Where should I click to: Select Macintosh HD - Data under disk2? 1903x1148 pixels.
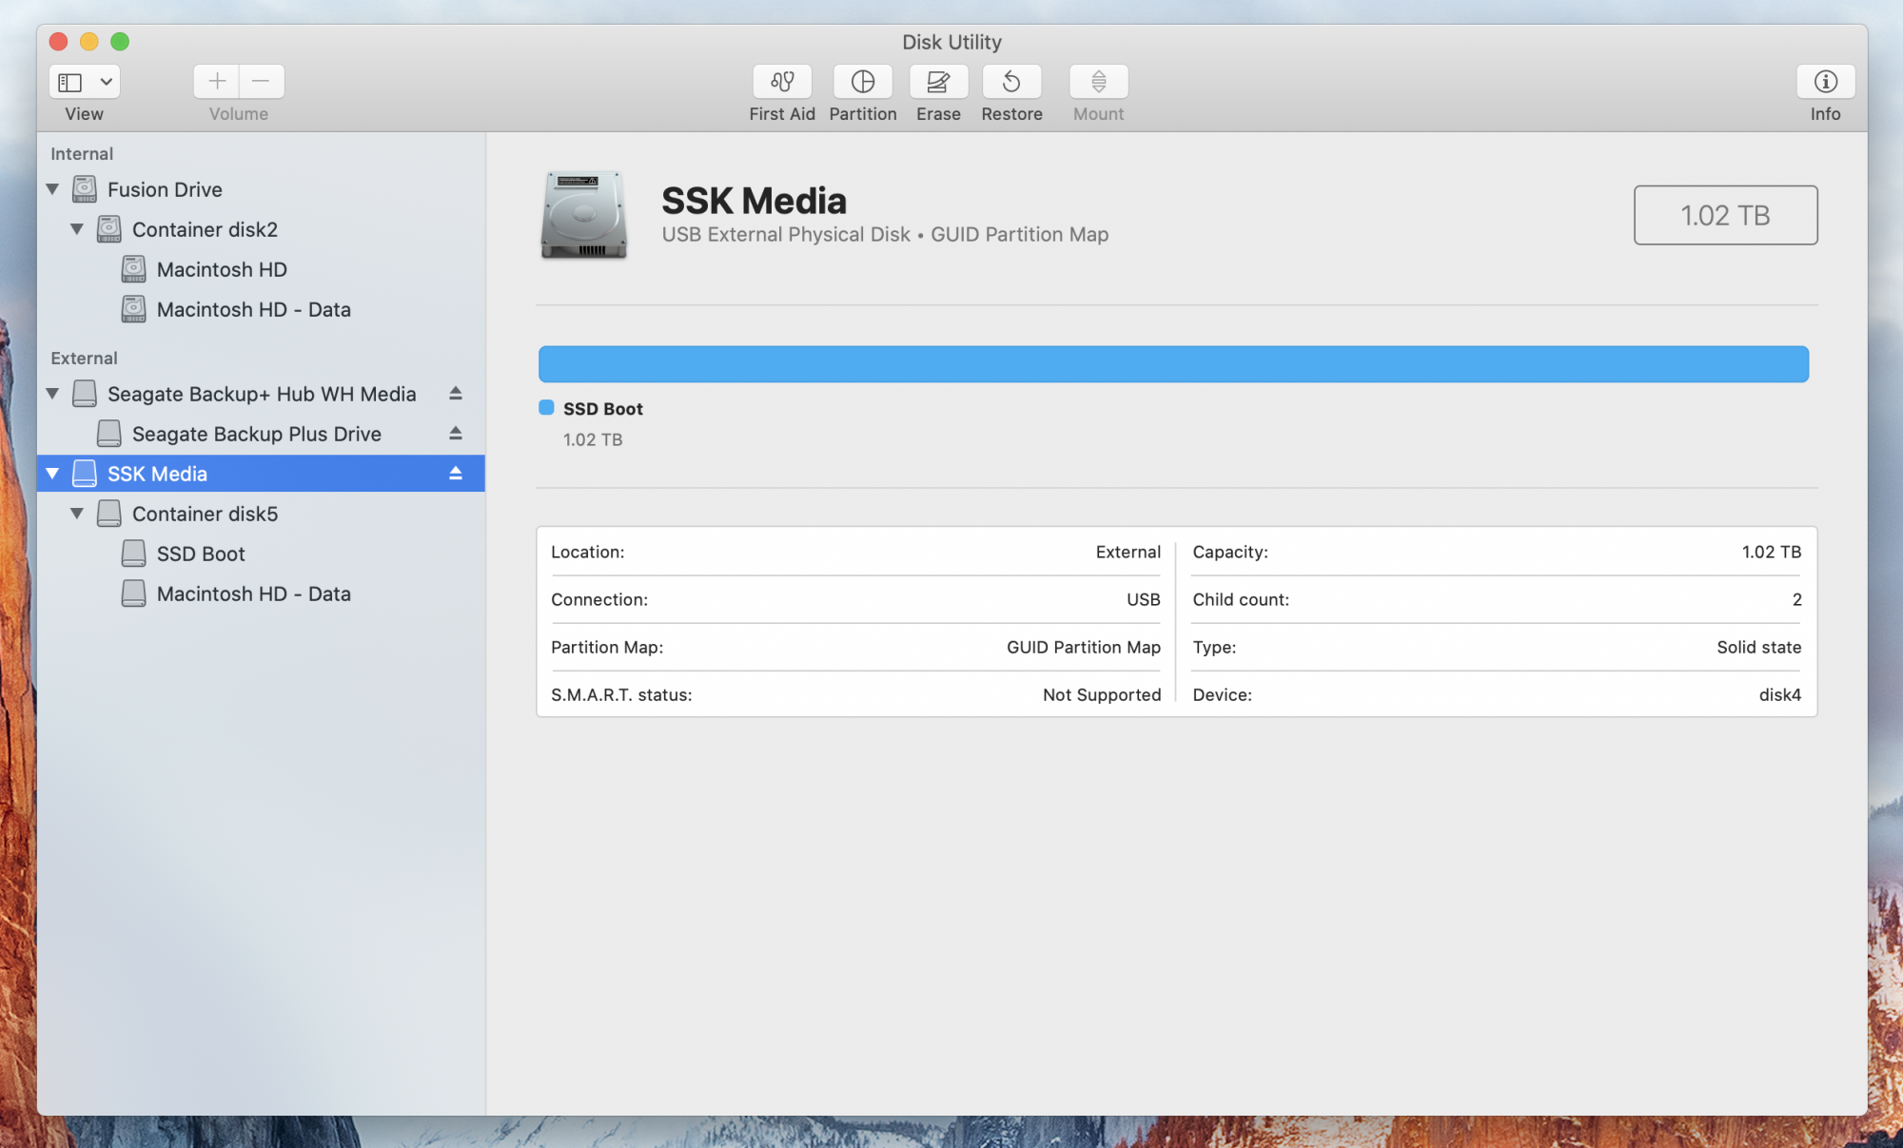coord(261,309)
